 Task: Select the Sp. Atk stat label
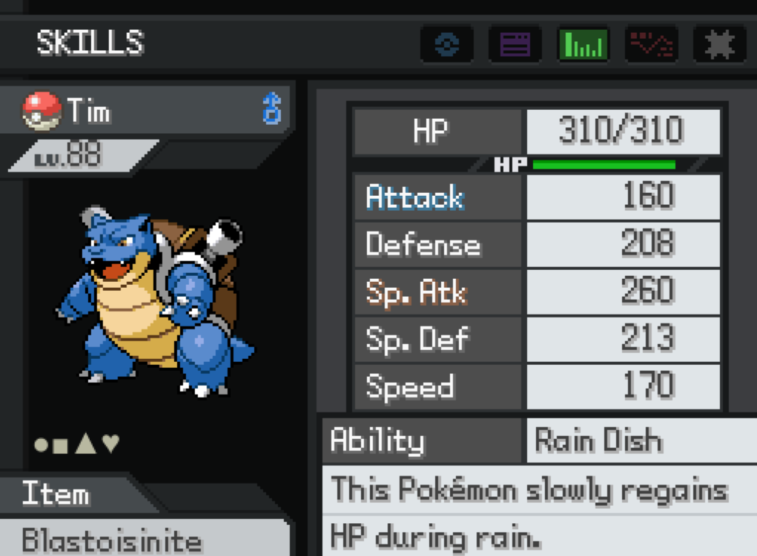[416, 293]
